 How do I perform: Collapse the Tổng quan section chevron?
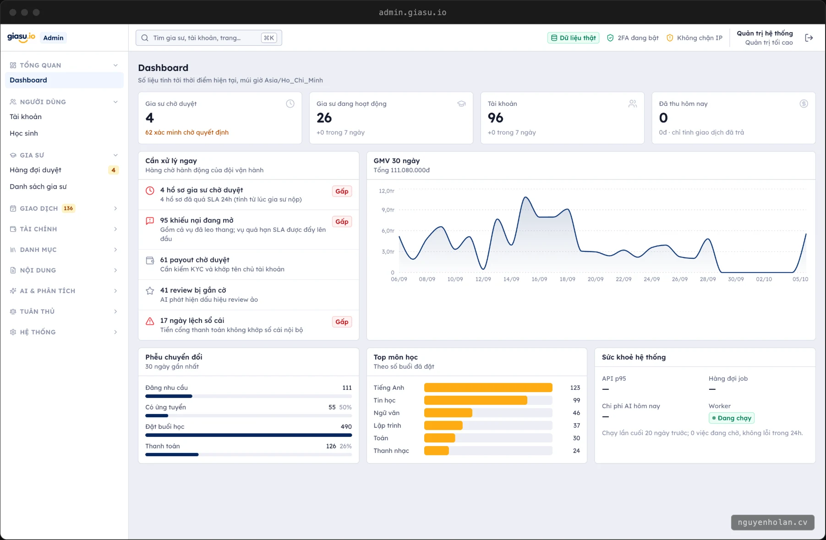pos(115,65)
